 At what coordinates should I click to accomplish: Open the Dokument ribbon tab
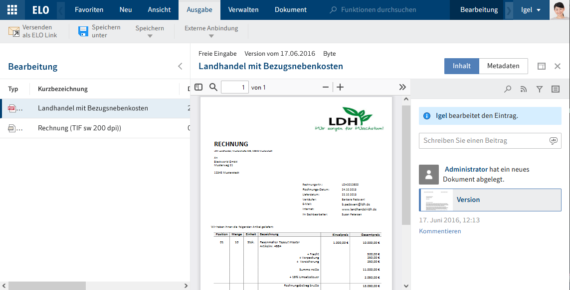pos(290,10)
